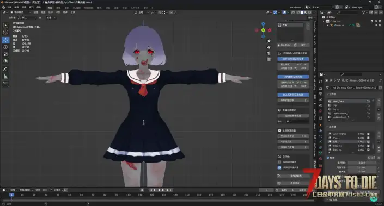The image size is (384, 206).
Task: Toggle the checked blue checkbox in automation panel
Action: (x=279, y=167)
